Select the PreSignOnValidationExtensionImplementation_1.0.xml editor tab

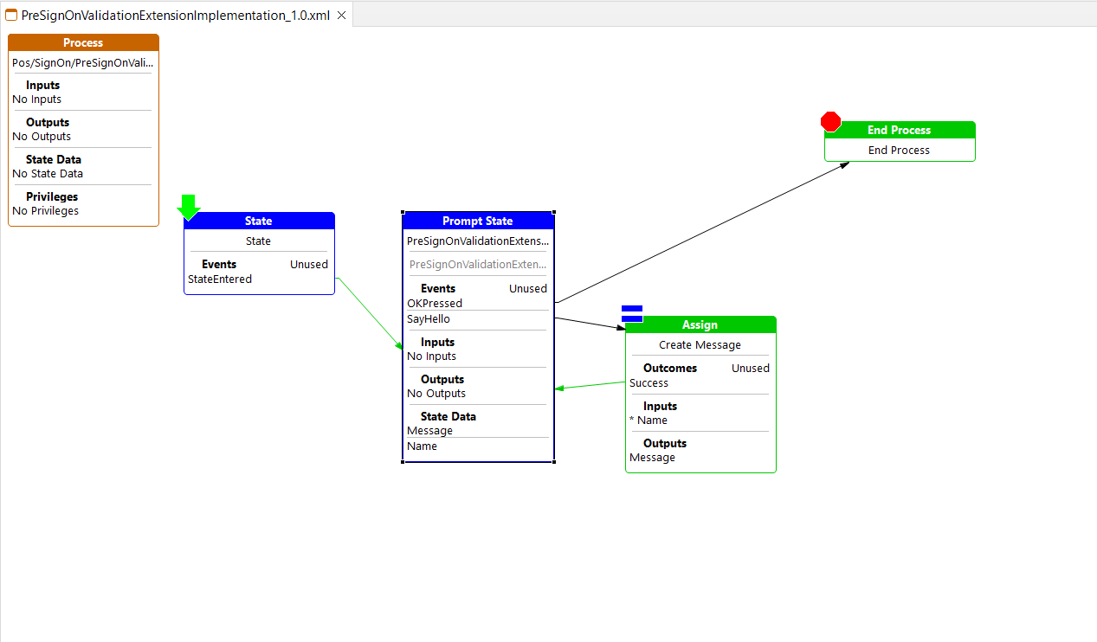pos(176,15)
